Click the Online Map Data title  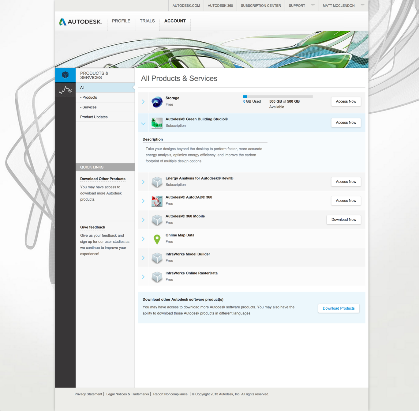click(x=180, y=235)
